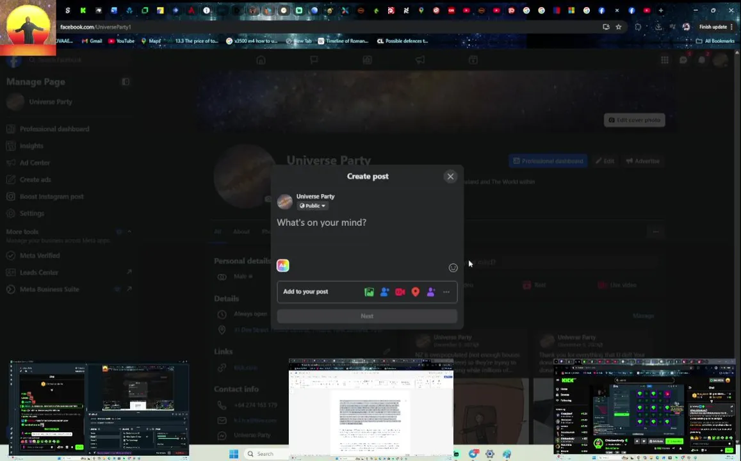Image resolution: width=741 pixels, height=461 pixels.
Task: Select the About tab on page
Action: pyautogui.click(x=241, y=232)
